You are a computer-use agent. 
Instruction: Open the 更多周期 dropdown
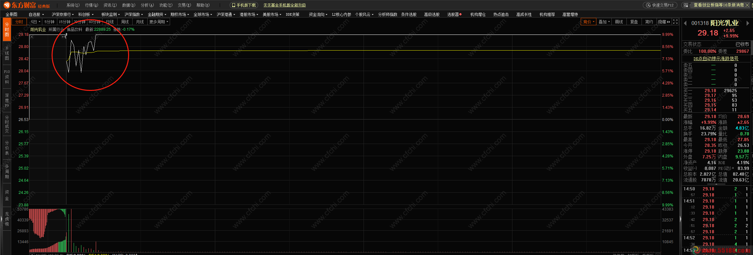[159, 22]
